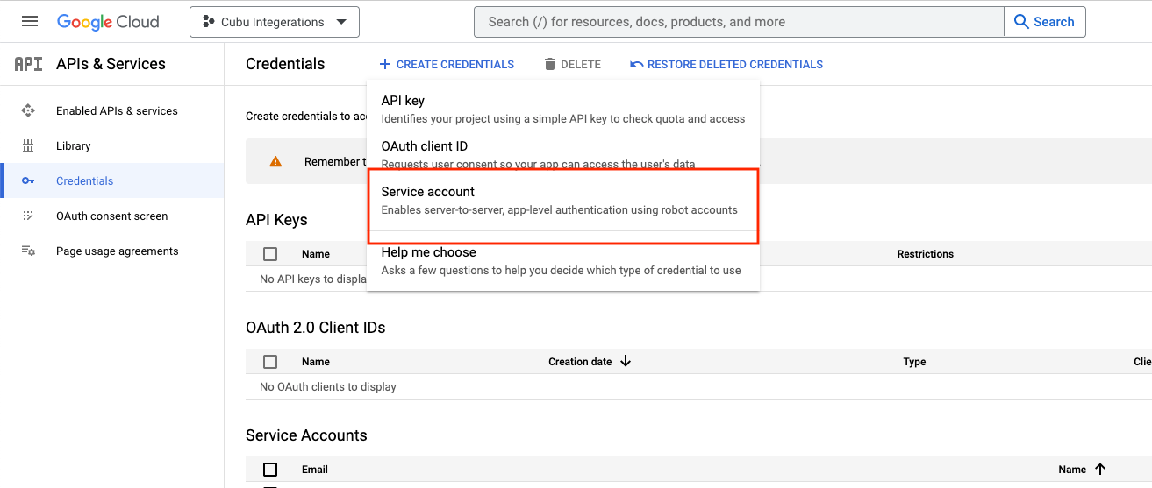Click the Restrictions column header
This screenshot has height=488, width=1152.
coord(925,254)
